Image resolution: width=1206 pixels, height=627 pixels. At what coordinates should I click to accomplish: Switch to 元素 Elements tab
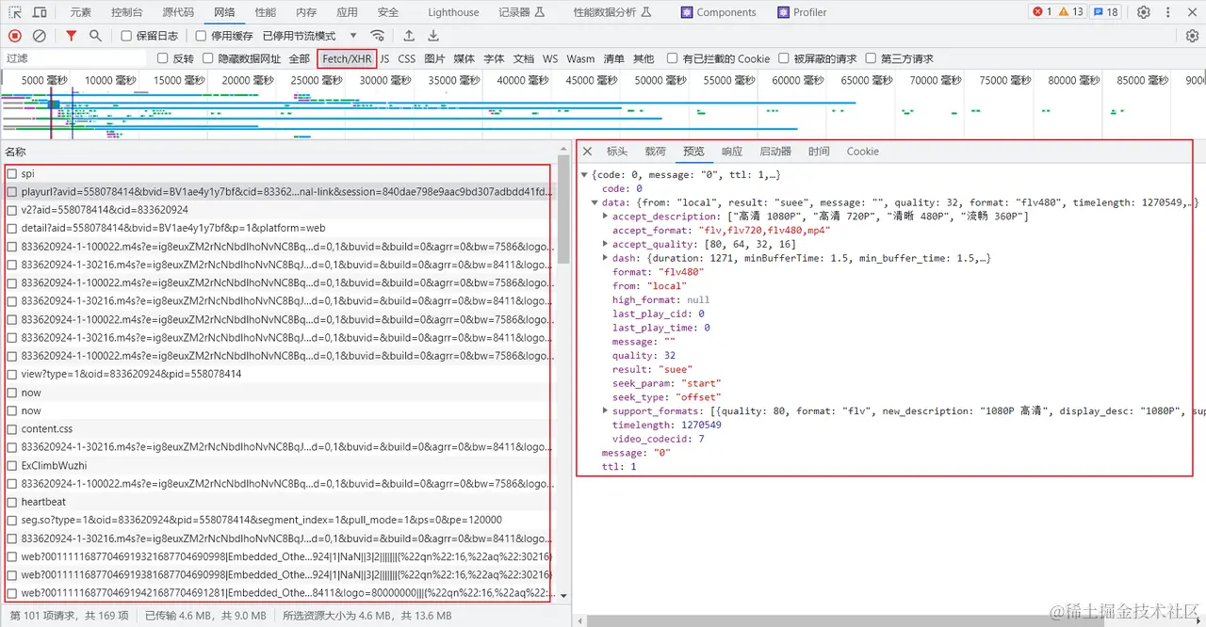(x=81, y=12)
